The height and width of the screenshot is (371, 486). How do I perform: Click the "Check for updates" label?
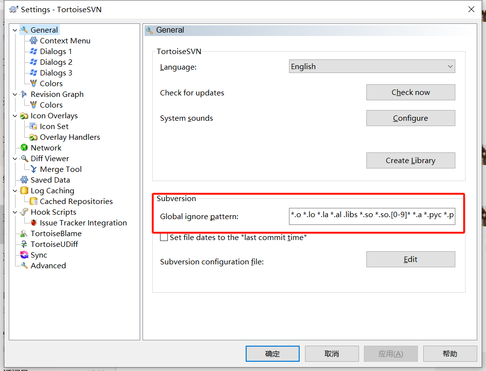[x=192, y=93]
